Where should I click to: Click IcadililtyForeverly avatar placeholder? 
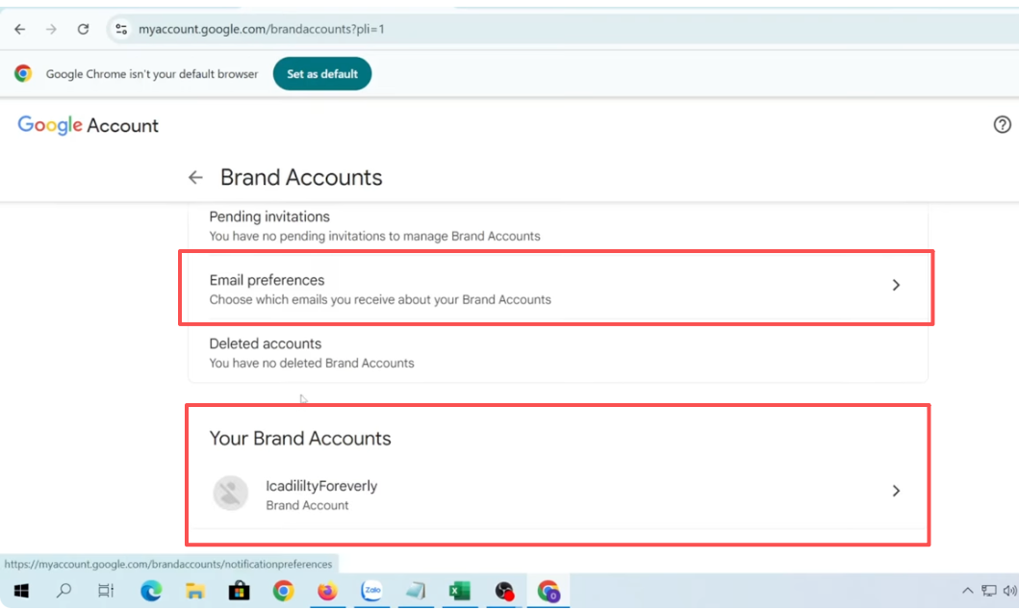[x=231, y=493]
